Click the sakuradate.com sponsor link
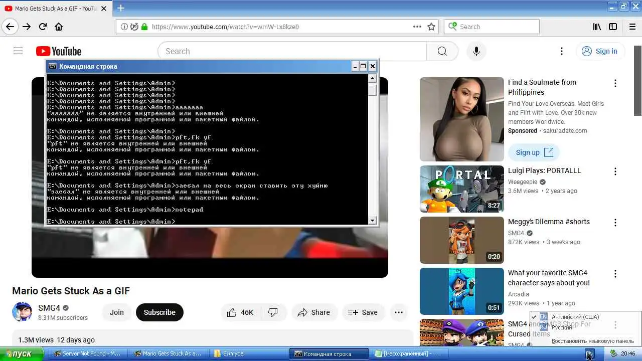 click(565, 131)
